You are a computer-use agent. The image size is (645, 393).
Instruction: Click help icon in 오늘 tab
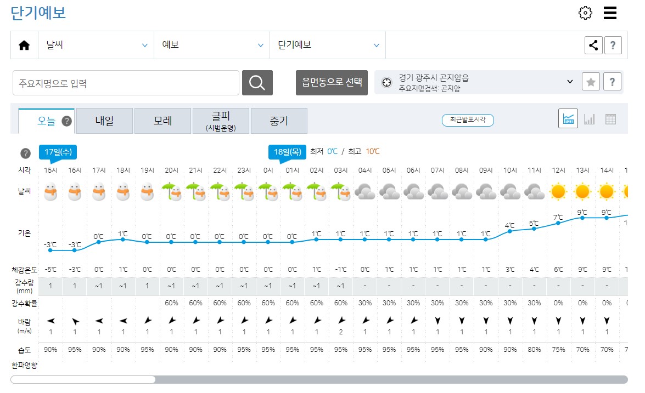[x=66, y=121]
